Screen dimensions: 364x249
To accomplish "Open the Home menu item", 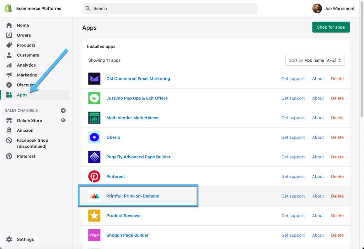I will point(23,25).
